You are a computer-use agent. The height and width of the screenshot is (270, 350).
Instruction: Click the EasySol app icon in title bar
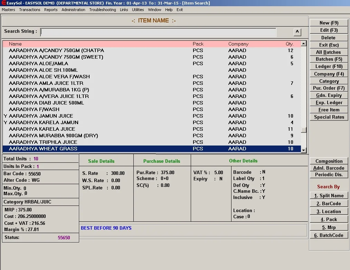pyautogui.click(x=3, y=3)
